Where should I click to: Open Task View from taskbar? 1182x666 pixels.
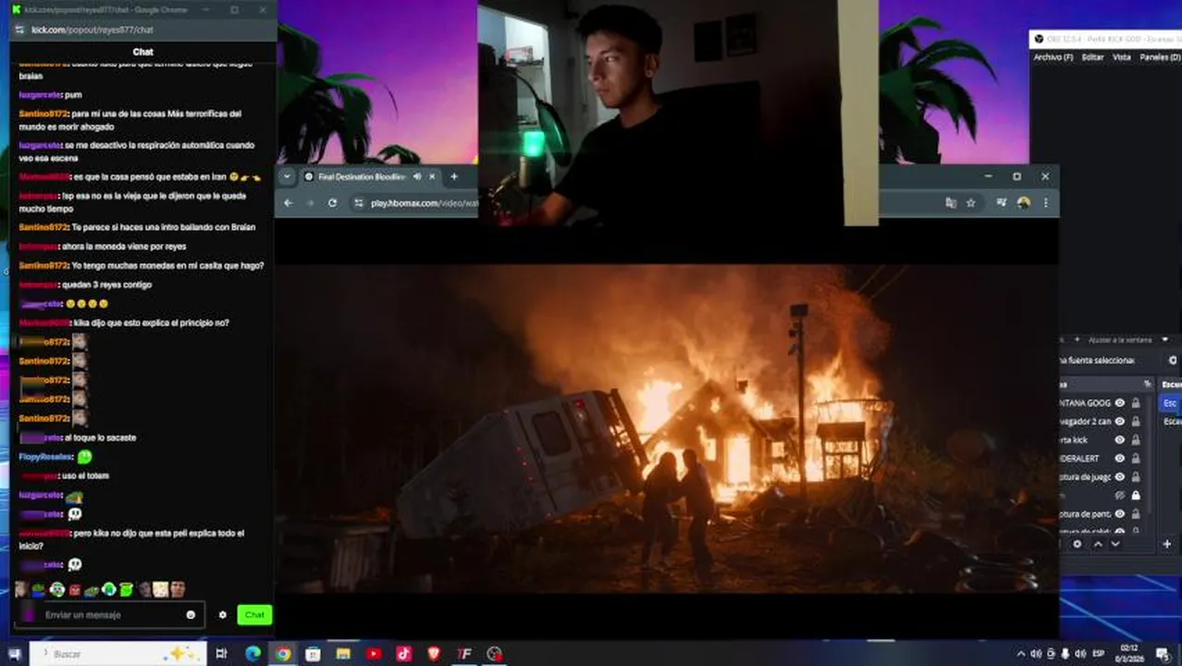221,654
